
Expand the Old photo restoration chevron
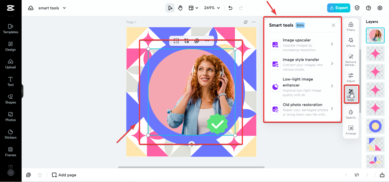coord(332,108)
